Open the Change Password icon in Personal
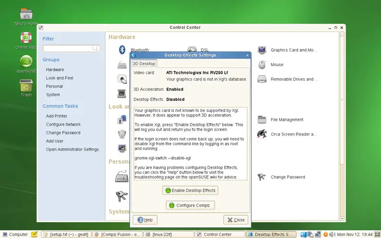The image size is (381, 238). tap(262, 177)
